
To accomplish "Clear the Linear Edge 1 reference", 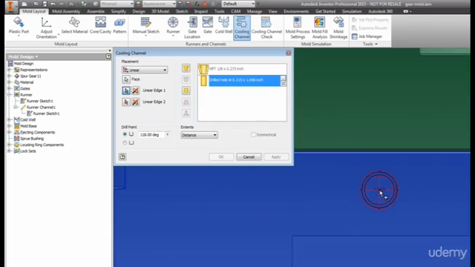I will [x=135, y=90].
